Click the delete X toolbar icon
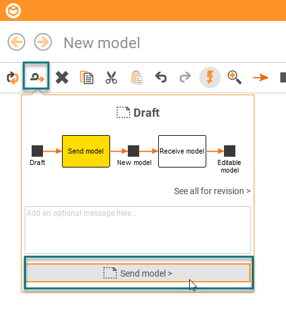286x309 pixels. pyautogui.click(x=62, y=77)
